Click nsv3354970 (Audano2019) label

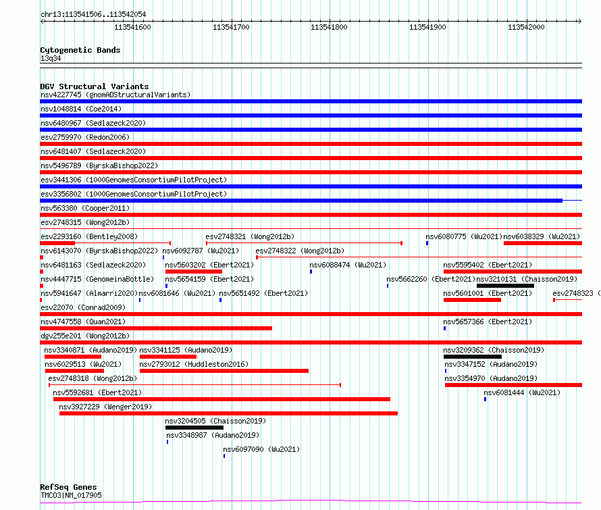491,378
